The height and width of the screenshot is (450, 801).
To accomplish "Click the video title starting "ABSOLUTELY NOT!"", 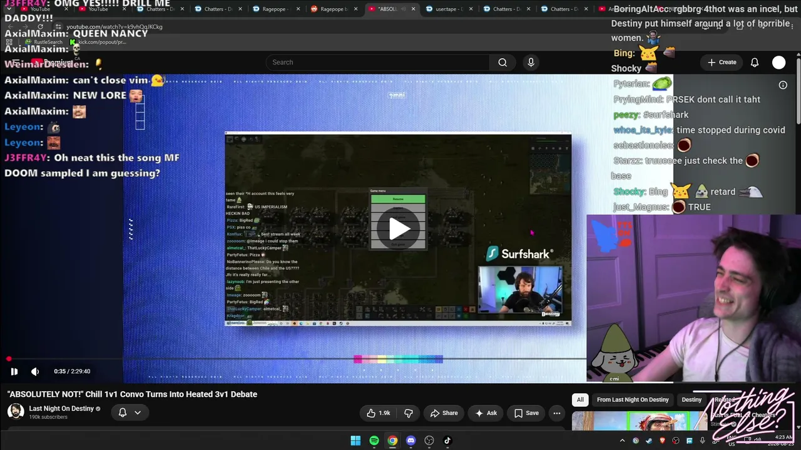I will (132, 394).
